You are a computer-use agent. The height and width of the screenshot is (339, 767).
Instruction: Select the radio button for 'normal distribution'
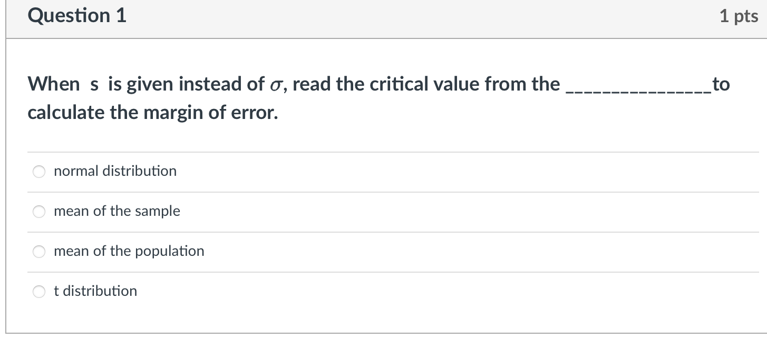(38, 171)
